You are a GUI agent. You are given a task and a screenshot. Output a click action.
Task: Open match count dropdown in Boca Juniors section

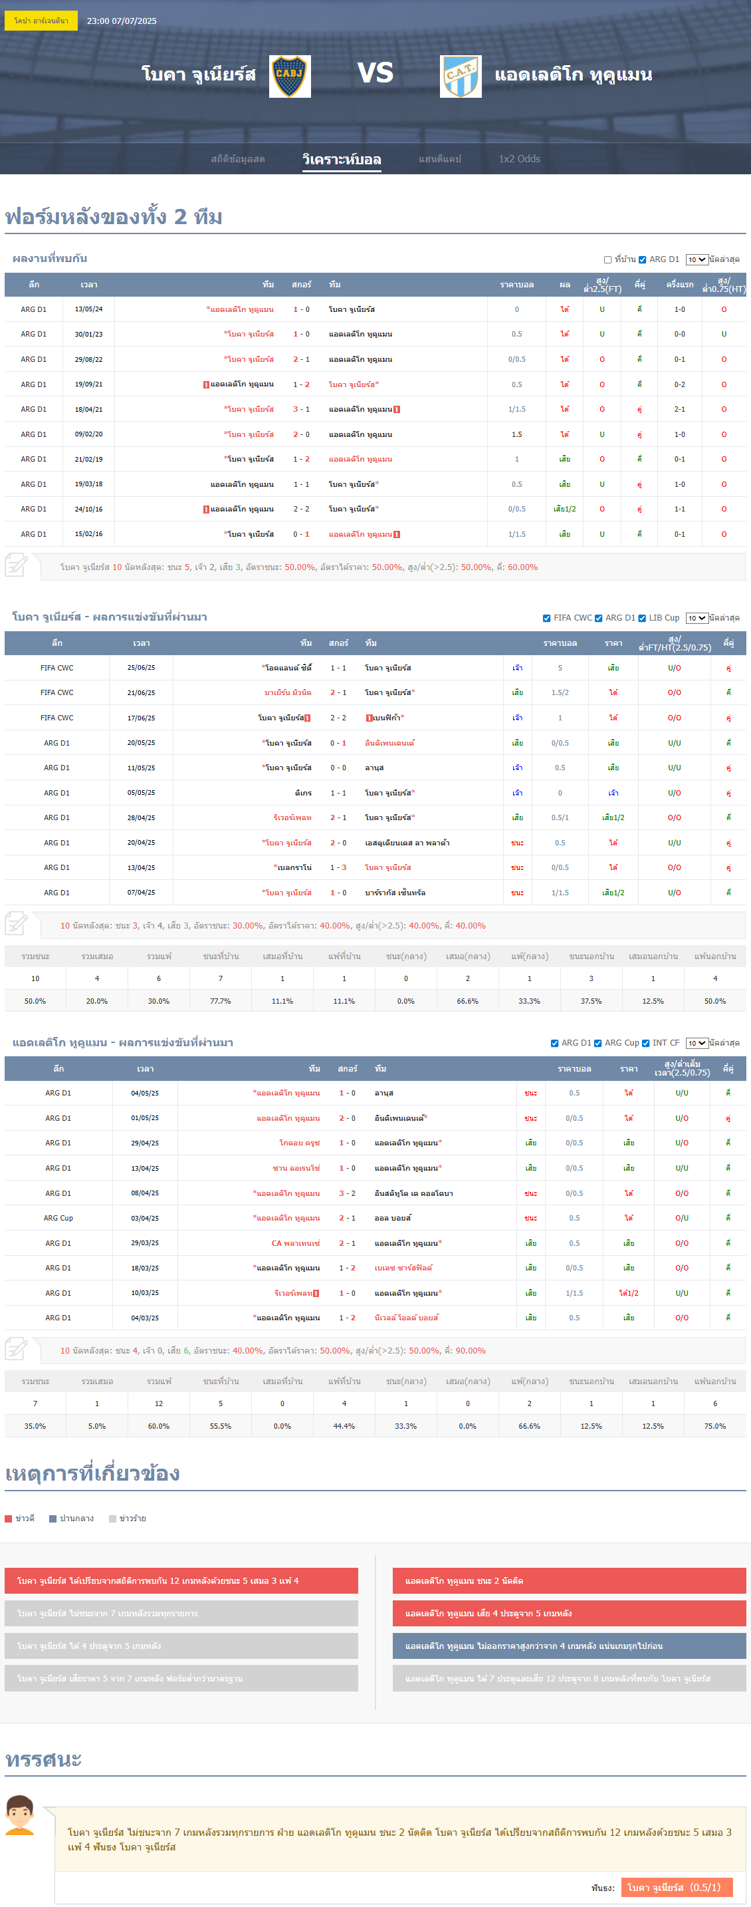coord(697,618)
